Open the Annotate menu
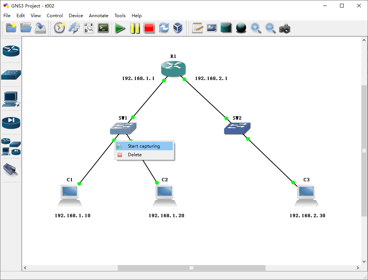368x280 pixels. coord(99,15)
